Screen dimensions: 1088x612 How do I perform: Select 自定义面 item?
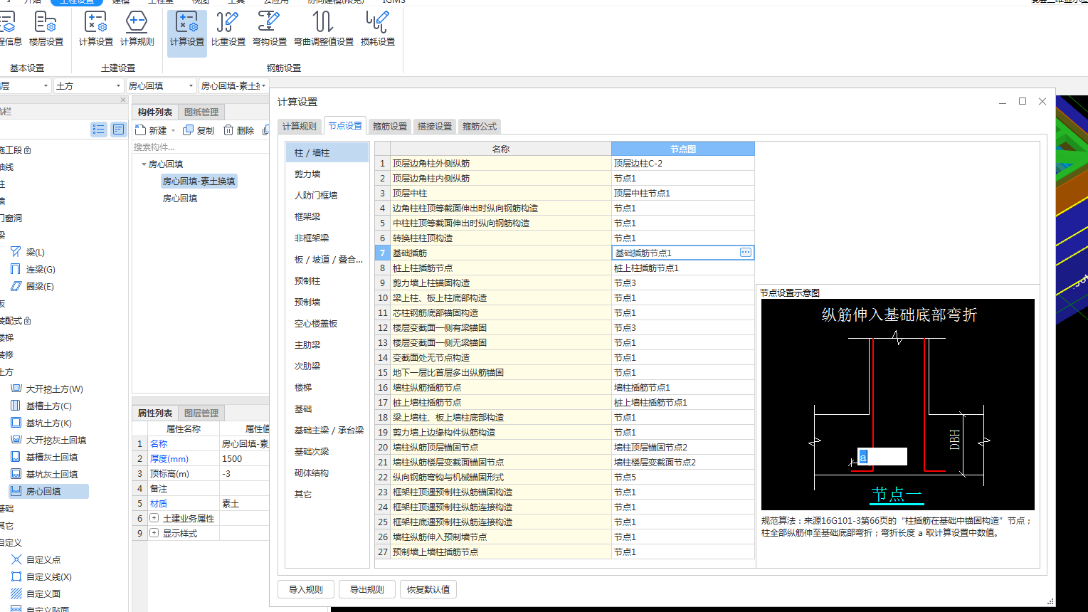(x=36, y=593)
